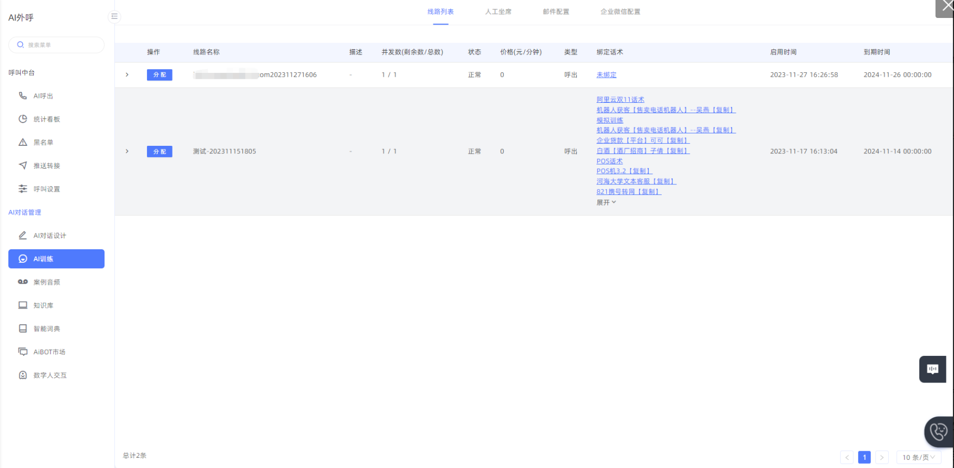Viewport: 954px width, 468px height.
Task: Switch to the 人工坐席 tab
Action: point(498,11)
